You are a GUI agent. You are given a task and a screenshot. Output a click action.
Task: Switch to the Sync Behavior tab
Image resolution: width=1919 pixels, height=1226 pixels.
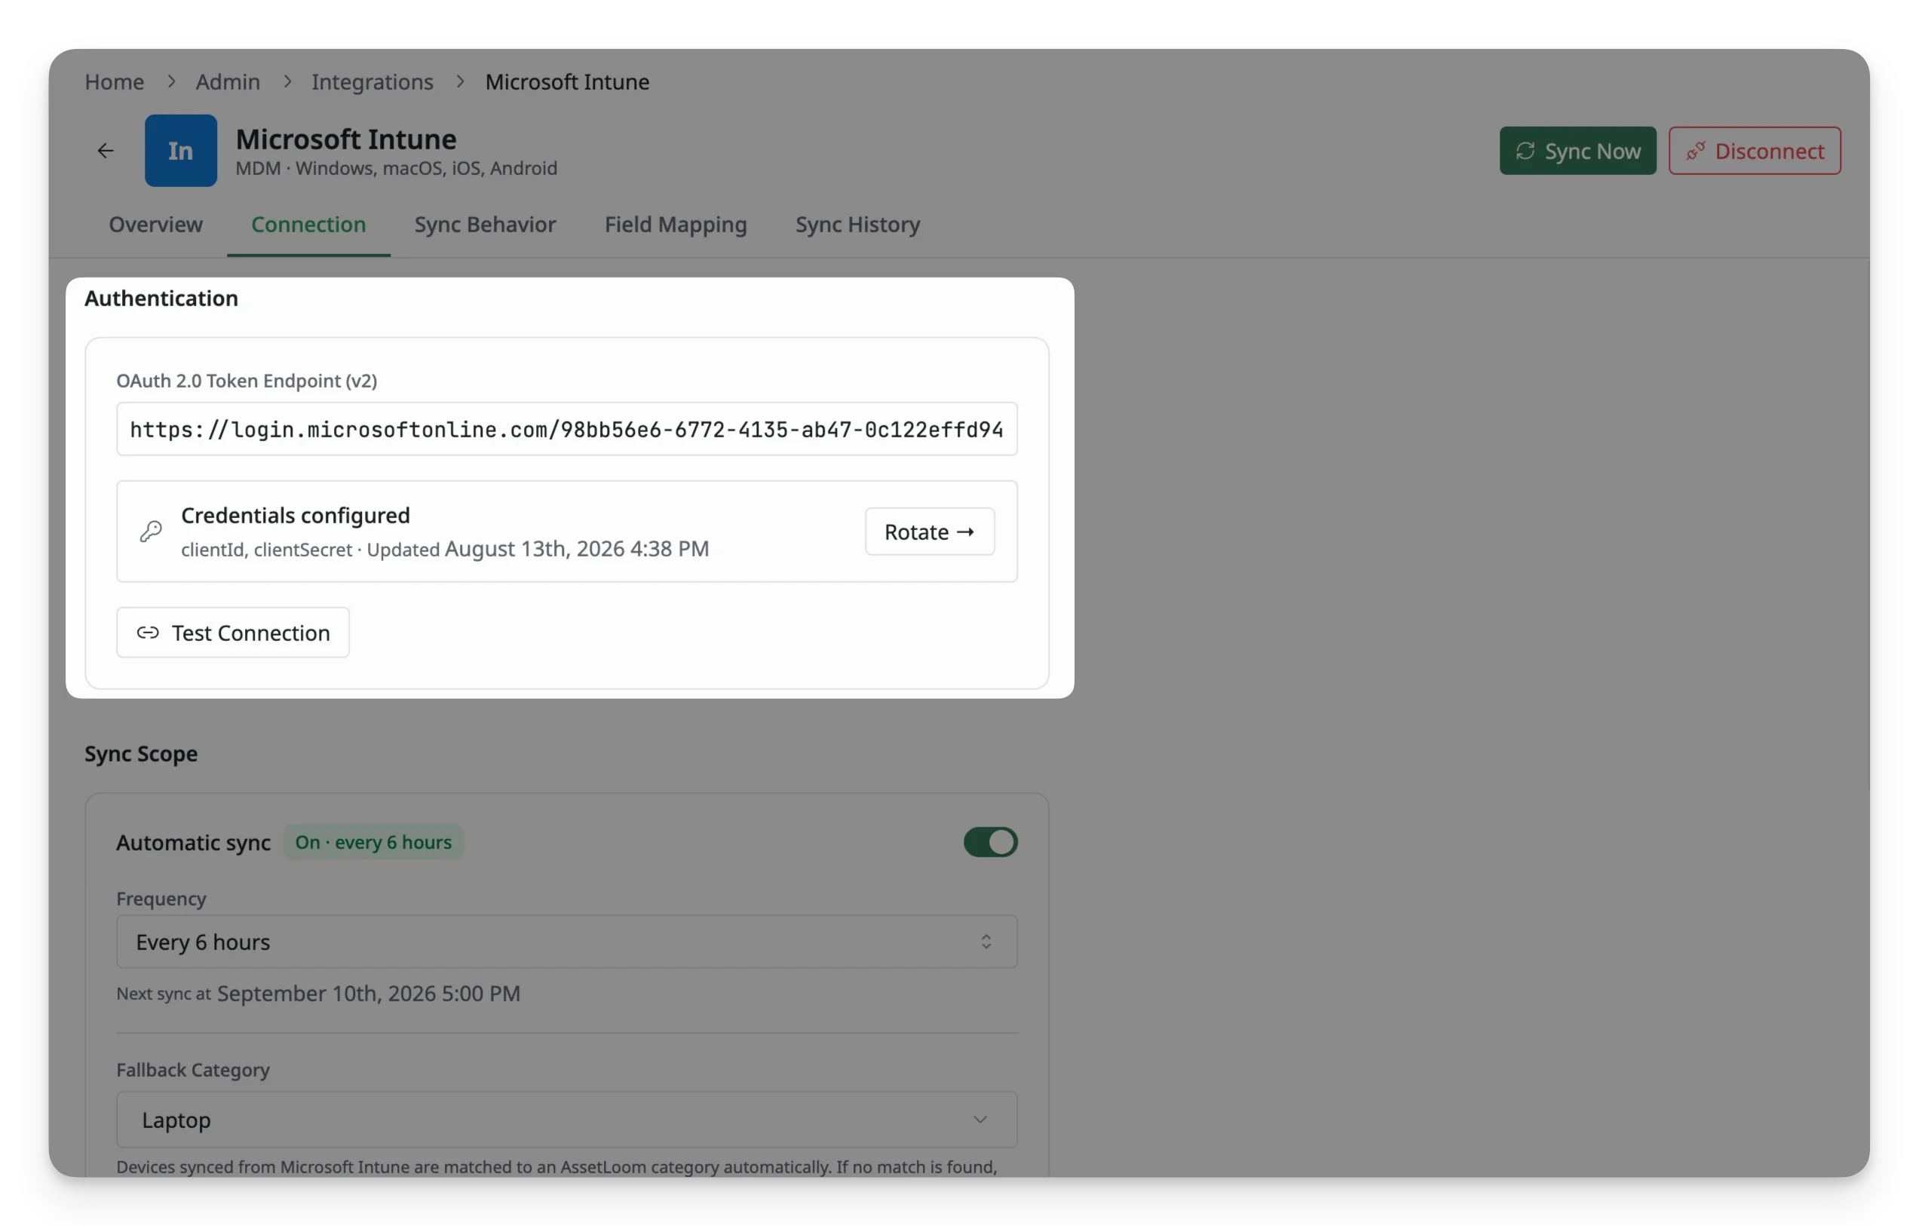click(486, 225)
